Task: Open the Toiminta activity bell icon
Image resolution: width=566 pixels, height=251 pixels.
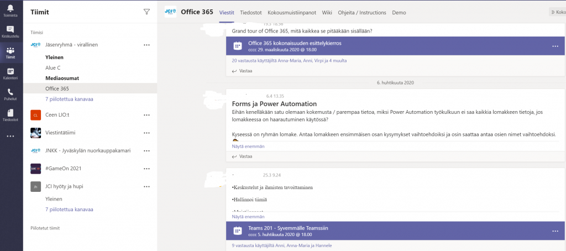Action: (10, 10)
